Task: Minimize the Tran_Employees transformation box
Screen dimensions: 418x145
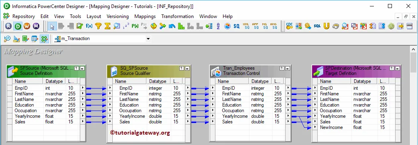Action: tap(287, 68)
